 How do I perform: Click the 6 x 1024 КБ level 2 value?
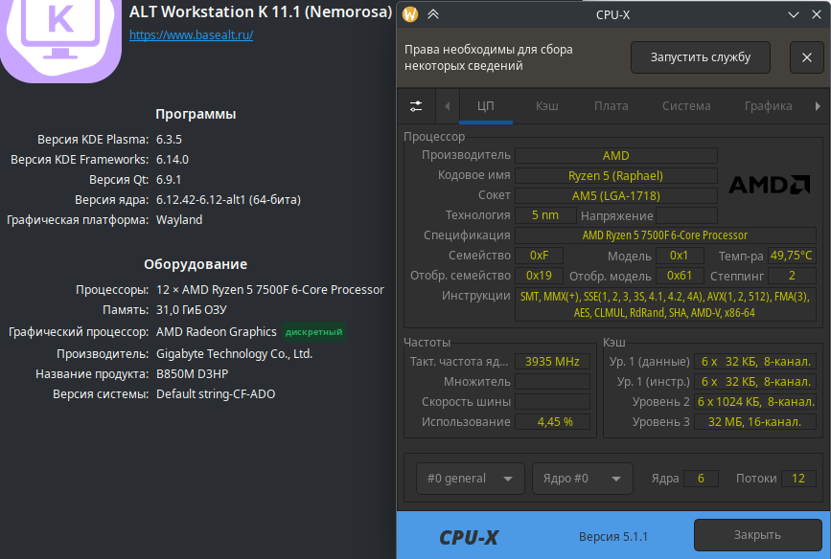pyautogui.click(x=755, y=402)
